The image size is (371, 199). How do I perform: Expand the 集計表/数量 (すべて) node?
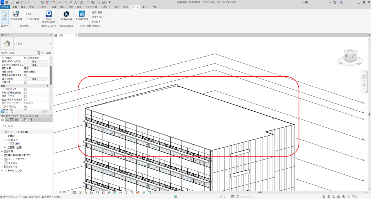coord(2,155)
